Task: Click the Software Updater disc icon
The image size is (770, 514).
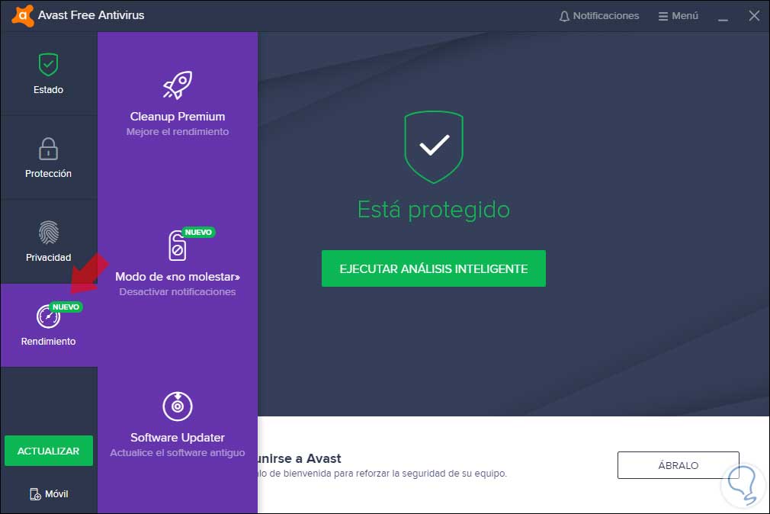Action: [x=178, y=406]
